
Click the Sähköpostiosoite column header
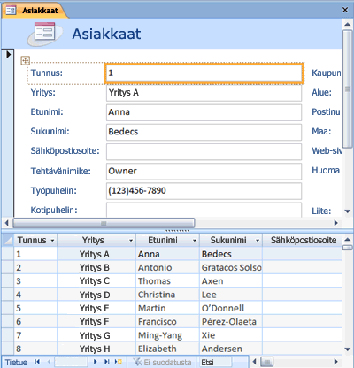pyautogui.click(x=303, y=241)
